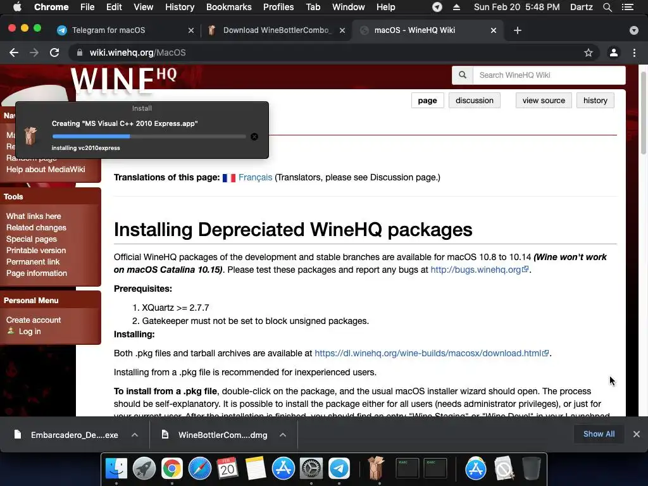Cancel the vc2010express install
Image resolution: width=648 pixels, height=486 pixels.
coord(254,137)
